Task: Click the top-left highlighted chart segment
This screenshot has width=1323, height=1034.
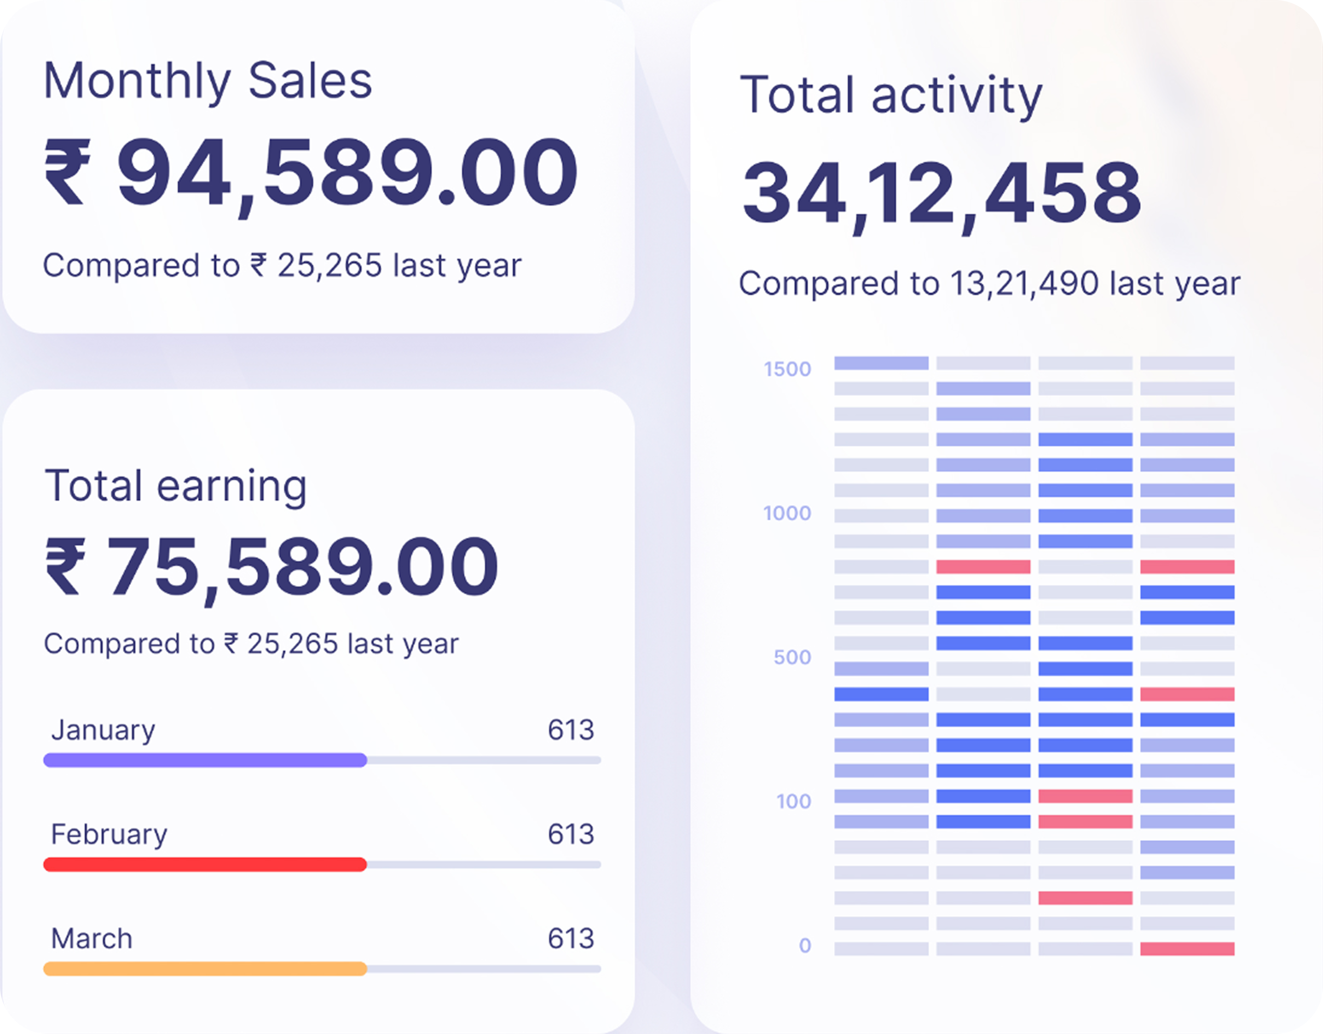Action: pyautogui.click(x=881, y=363)
